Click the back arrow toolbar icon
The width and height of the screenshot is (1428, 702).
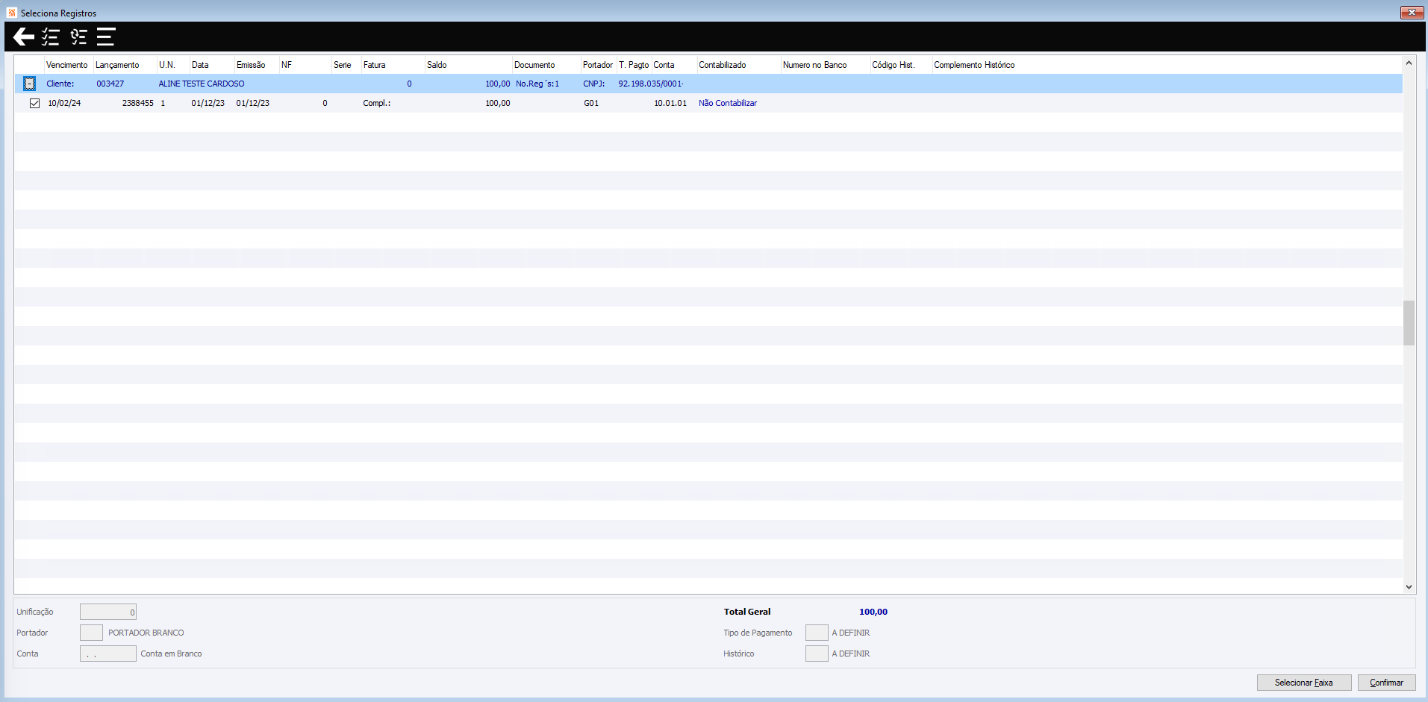[x=24, y=37]
